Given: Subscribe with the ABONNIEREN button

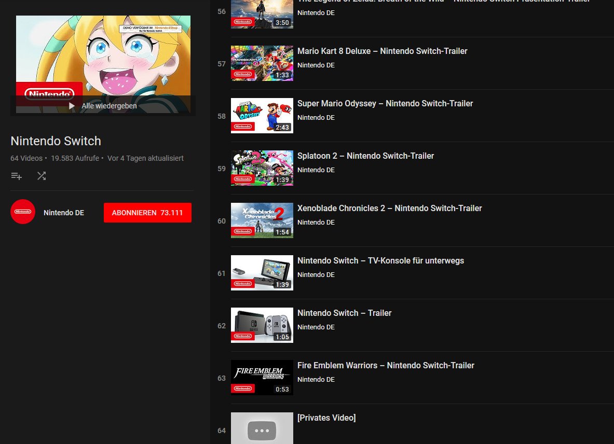Looking at the screenshot, I should [147, 213].
